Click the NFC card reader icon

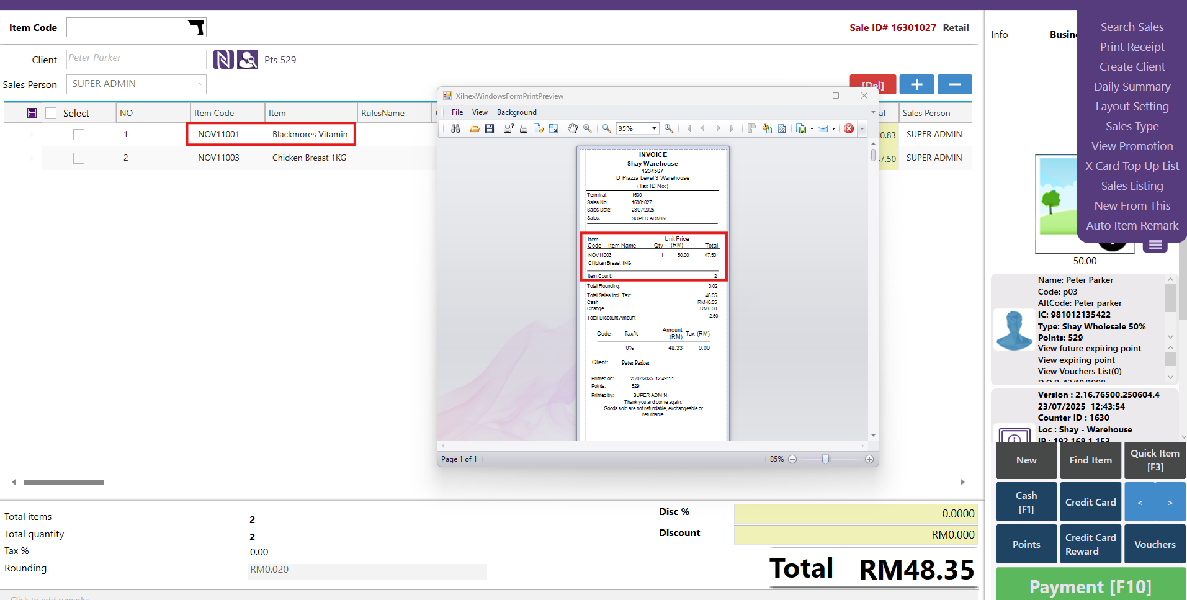223,60
